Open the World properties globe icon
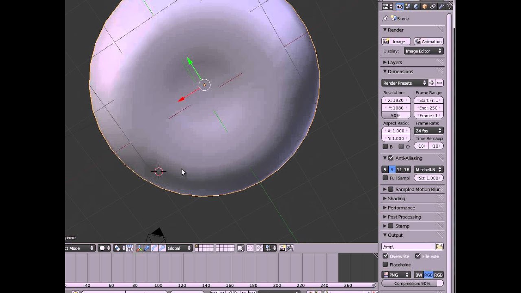Viewport: 521px width, 293px height. point(416,7)
